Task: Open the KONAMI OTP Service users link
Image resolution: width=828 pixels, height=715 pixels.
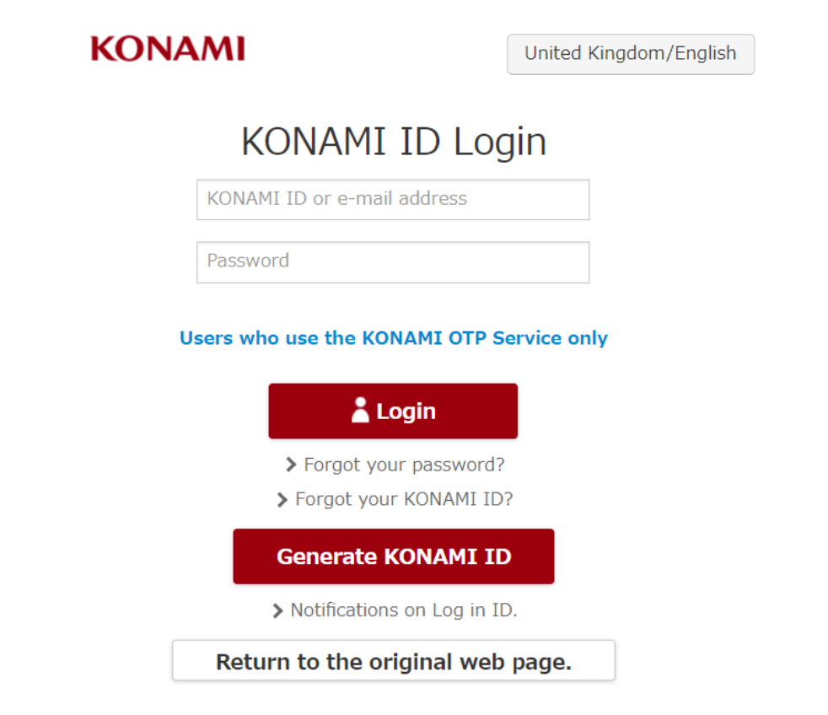Action: click(393, 338)
